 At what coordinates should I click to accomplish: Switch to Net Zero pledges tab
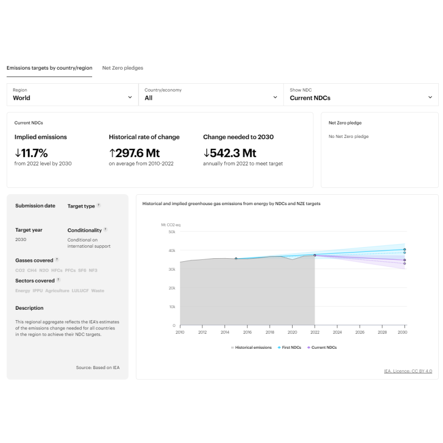point(122,68)
